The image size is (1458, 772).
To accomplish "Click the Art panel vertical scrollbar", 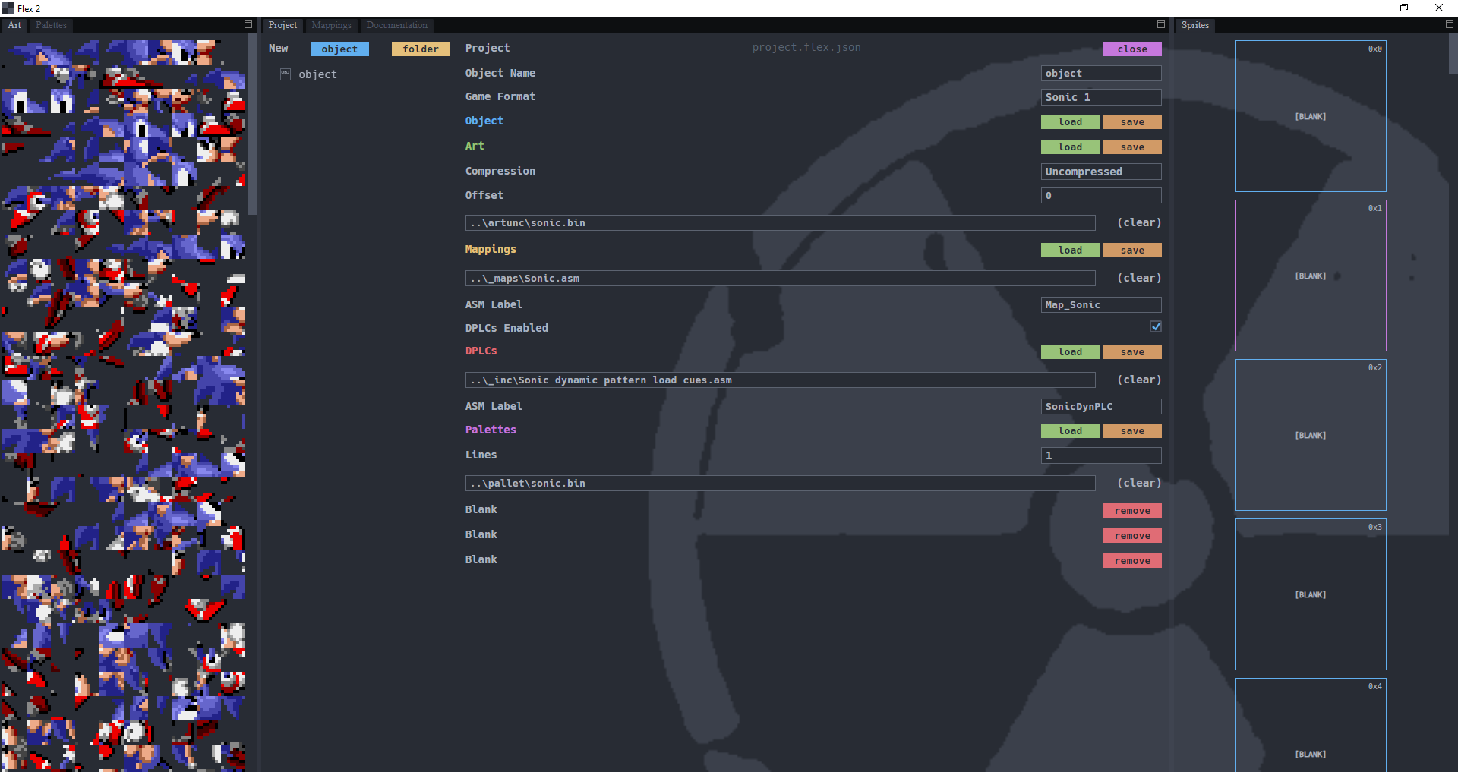I will click(x=252, y=124).
